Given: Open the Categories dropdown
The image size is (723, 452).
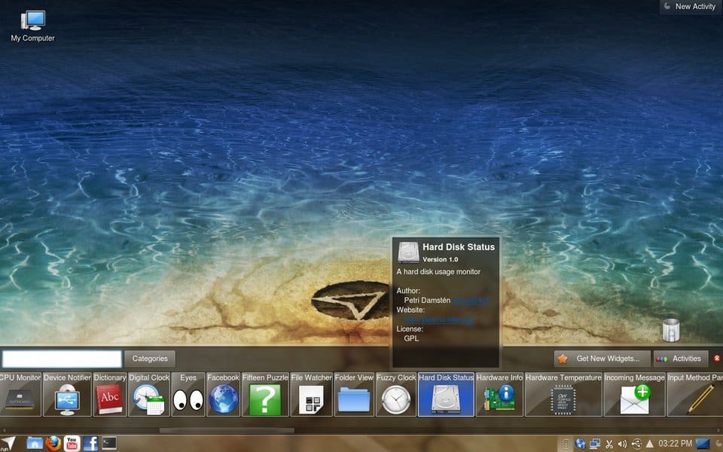Looking at the screenshot, I should coord(150,359).
